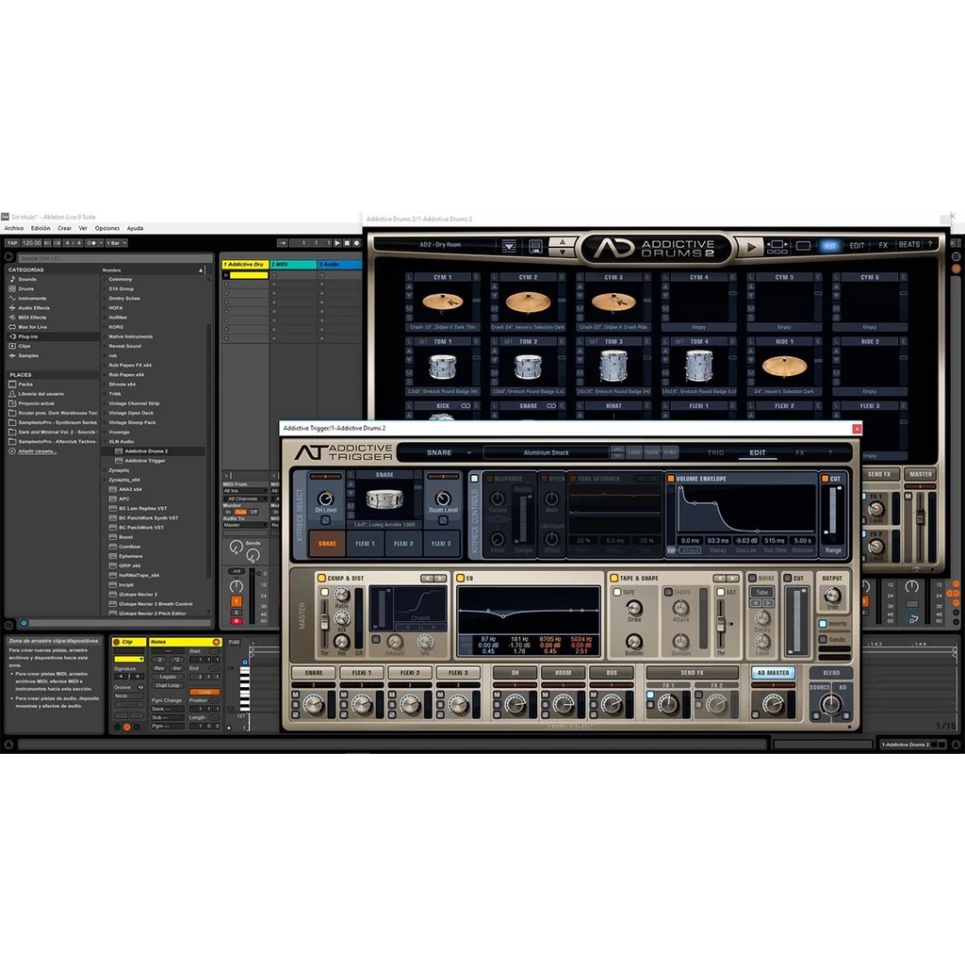Open the Master Audio To dropdown
Viewport: 965px width, 965px height.
pos(245,525)
